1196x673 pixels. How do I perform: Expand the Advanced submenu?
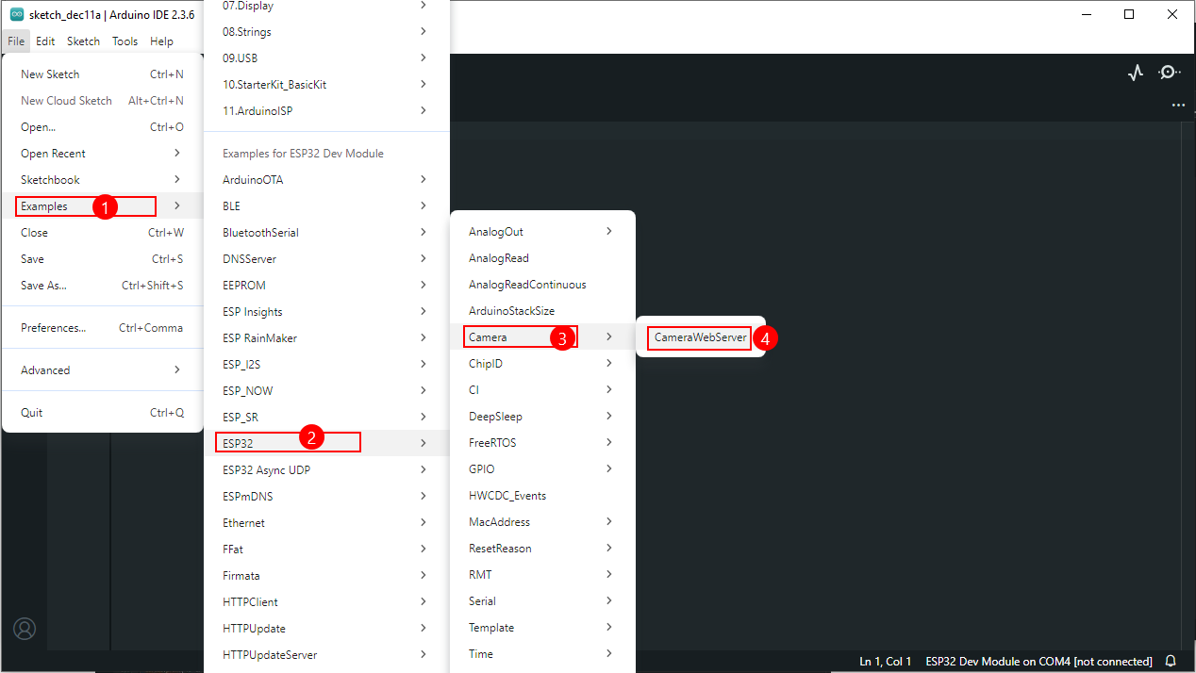pos(102,370)
